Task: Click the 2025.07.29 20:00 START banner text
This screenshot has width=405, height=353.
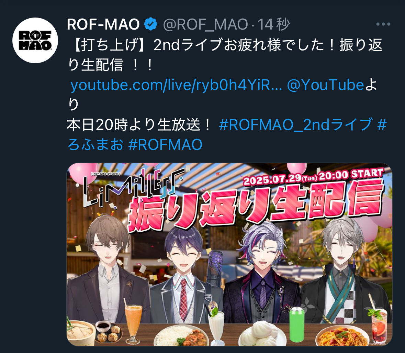Action: pos(313,176)
